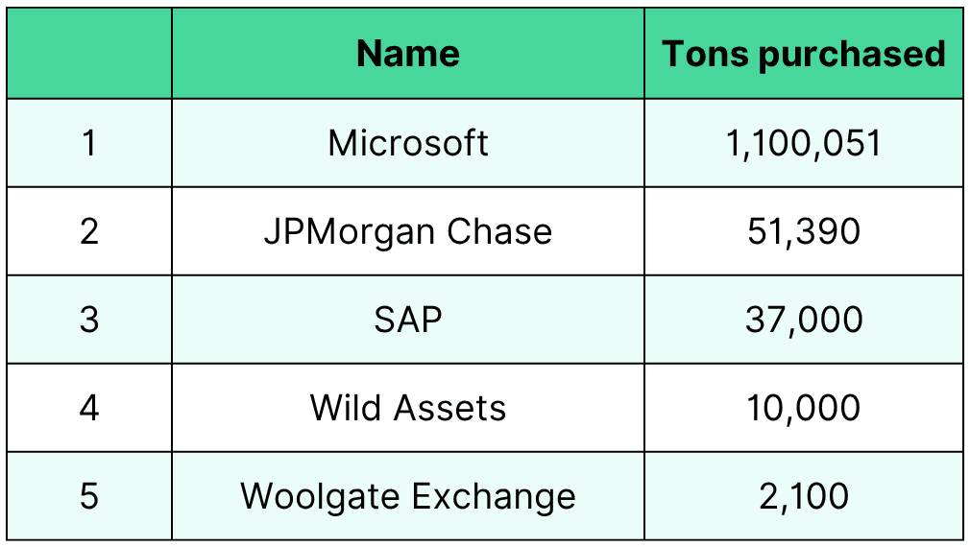Screen dimensions: 970x547
Task: Click the word 'Exchange' in last row
Action: (494, 498)
